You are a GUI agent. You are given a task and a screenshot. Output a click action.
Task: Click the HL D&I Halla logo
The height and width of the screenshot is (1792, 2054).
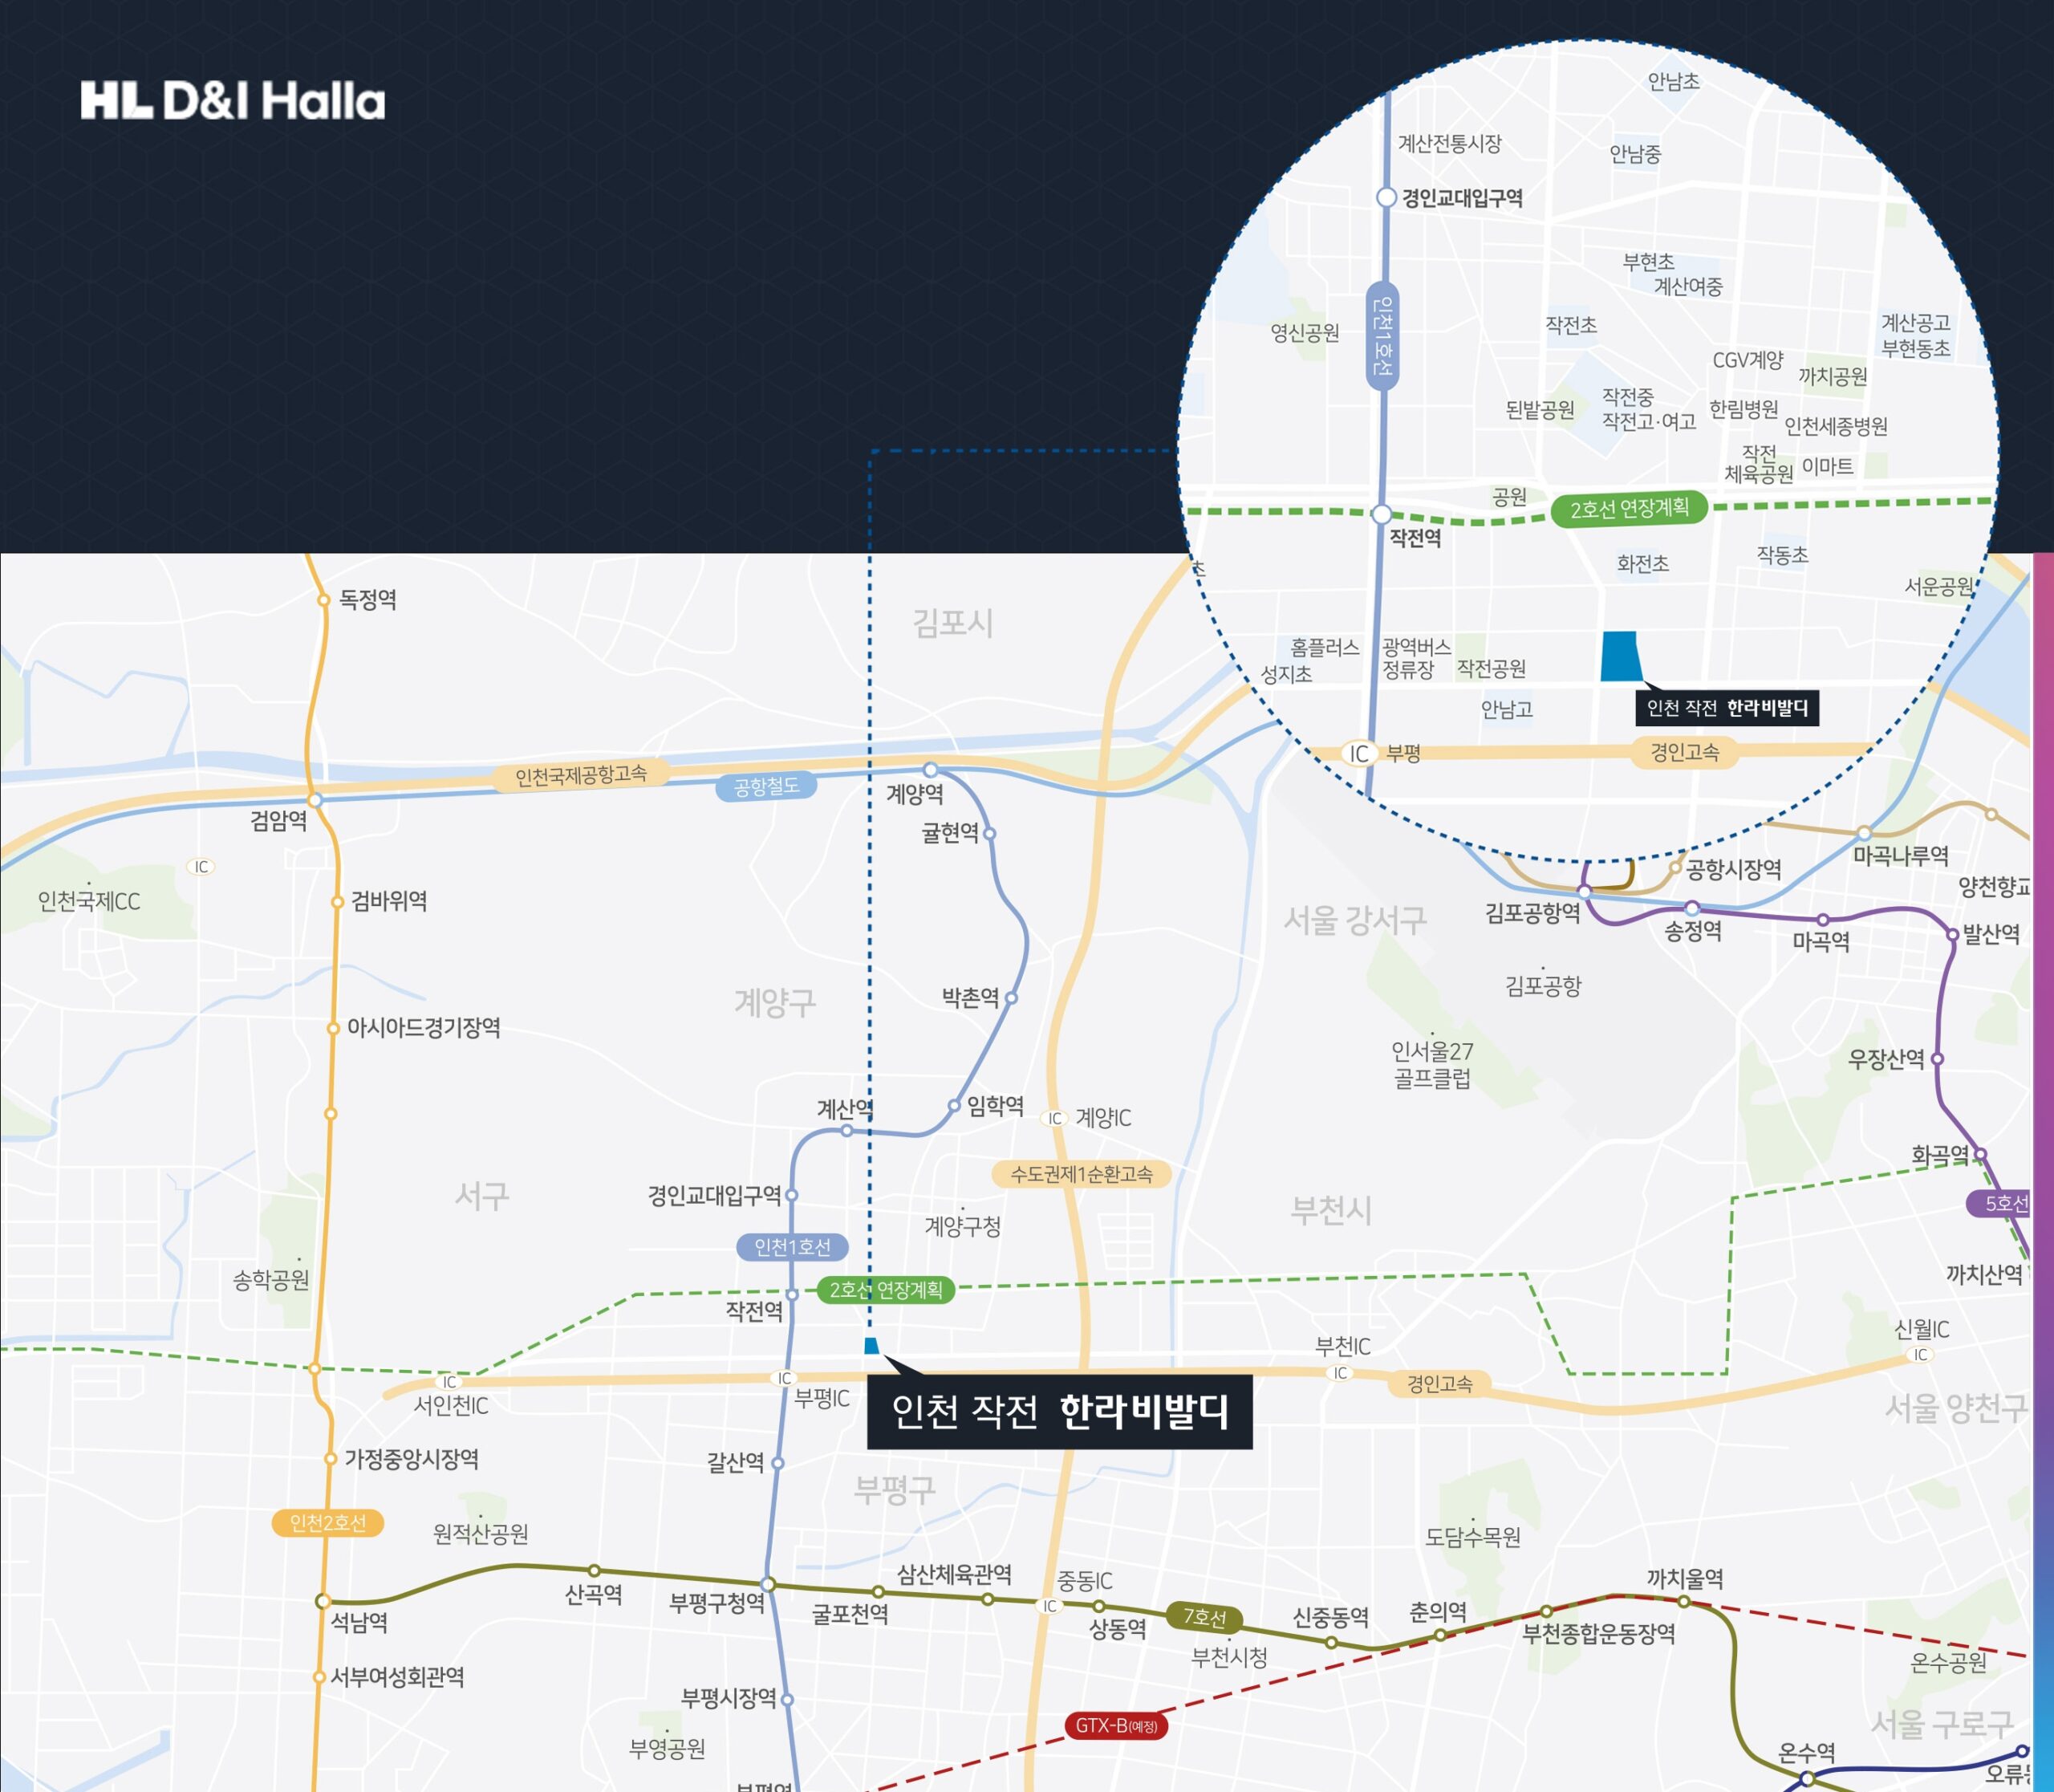(x=233, y=101)
